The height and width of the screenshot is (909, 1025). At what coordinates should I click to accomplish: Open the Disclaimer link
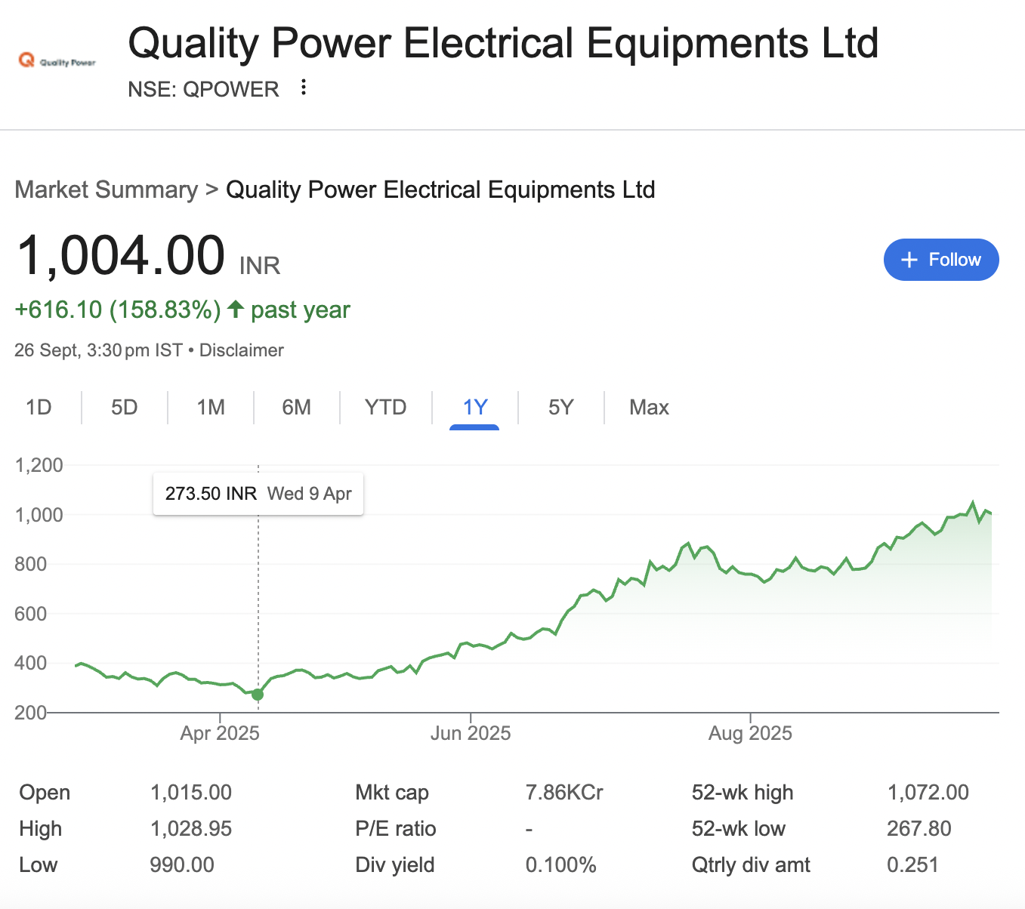242,350
